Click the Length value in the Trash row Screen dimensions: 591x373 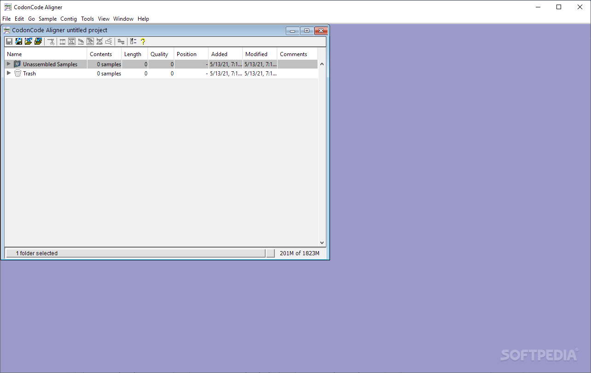pyautogui.click(x=146, y=74)
